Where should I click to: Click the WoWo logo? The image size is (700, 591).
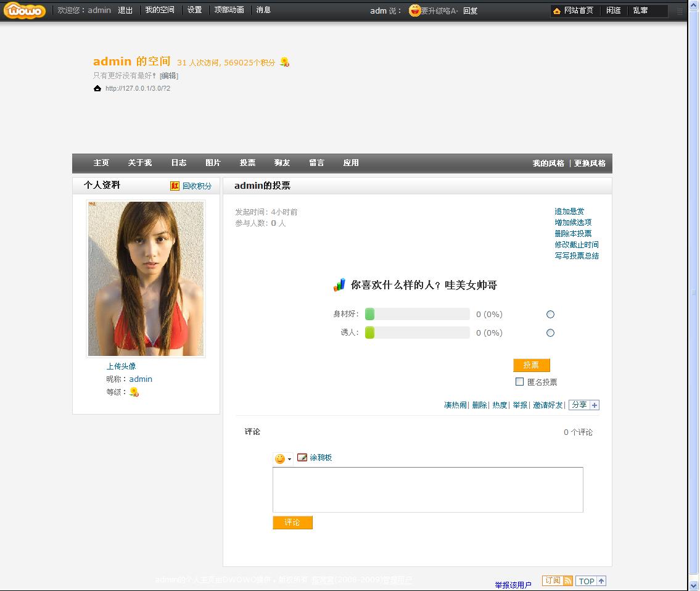[x=25, y=10]
